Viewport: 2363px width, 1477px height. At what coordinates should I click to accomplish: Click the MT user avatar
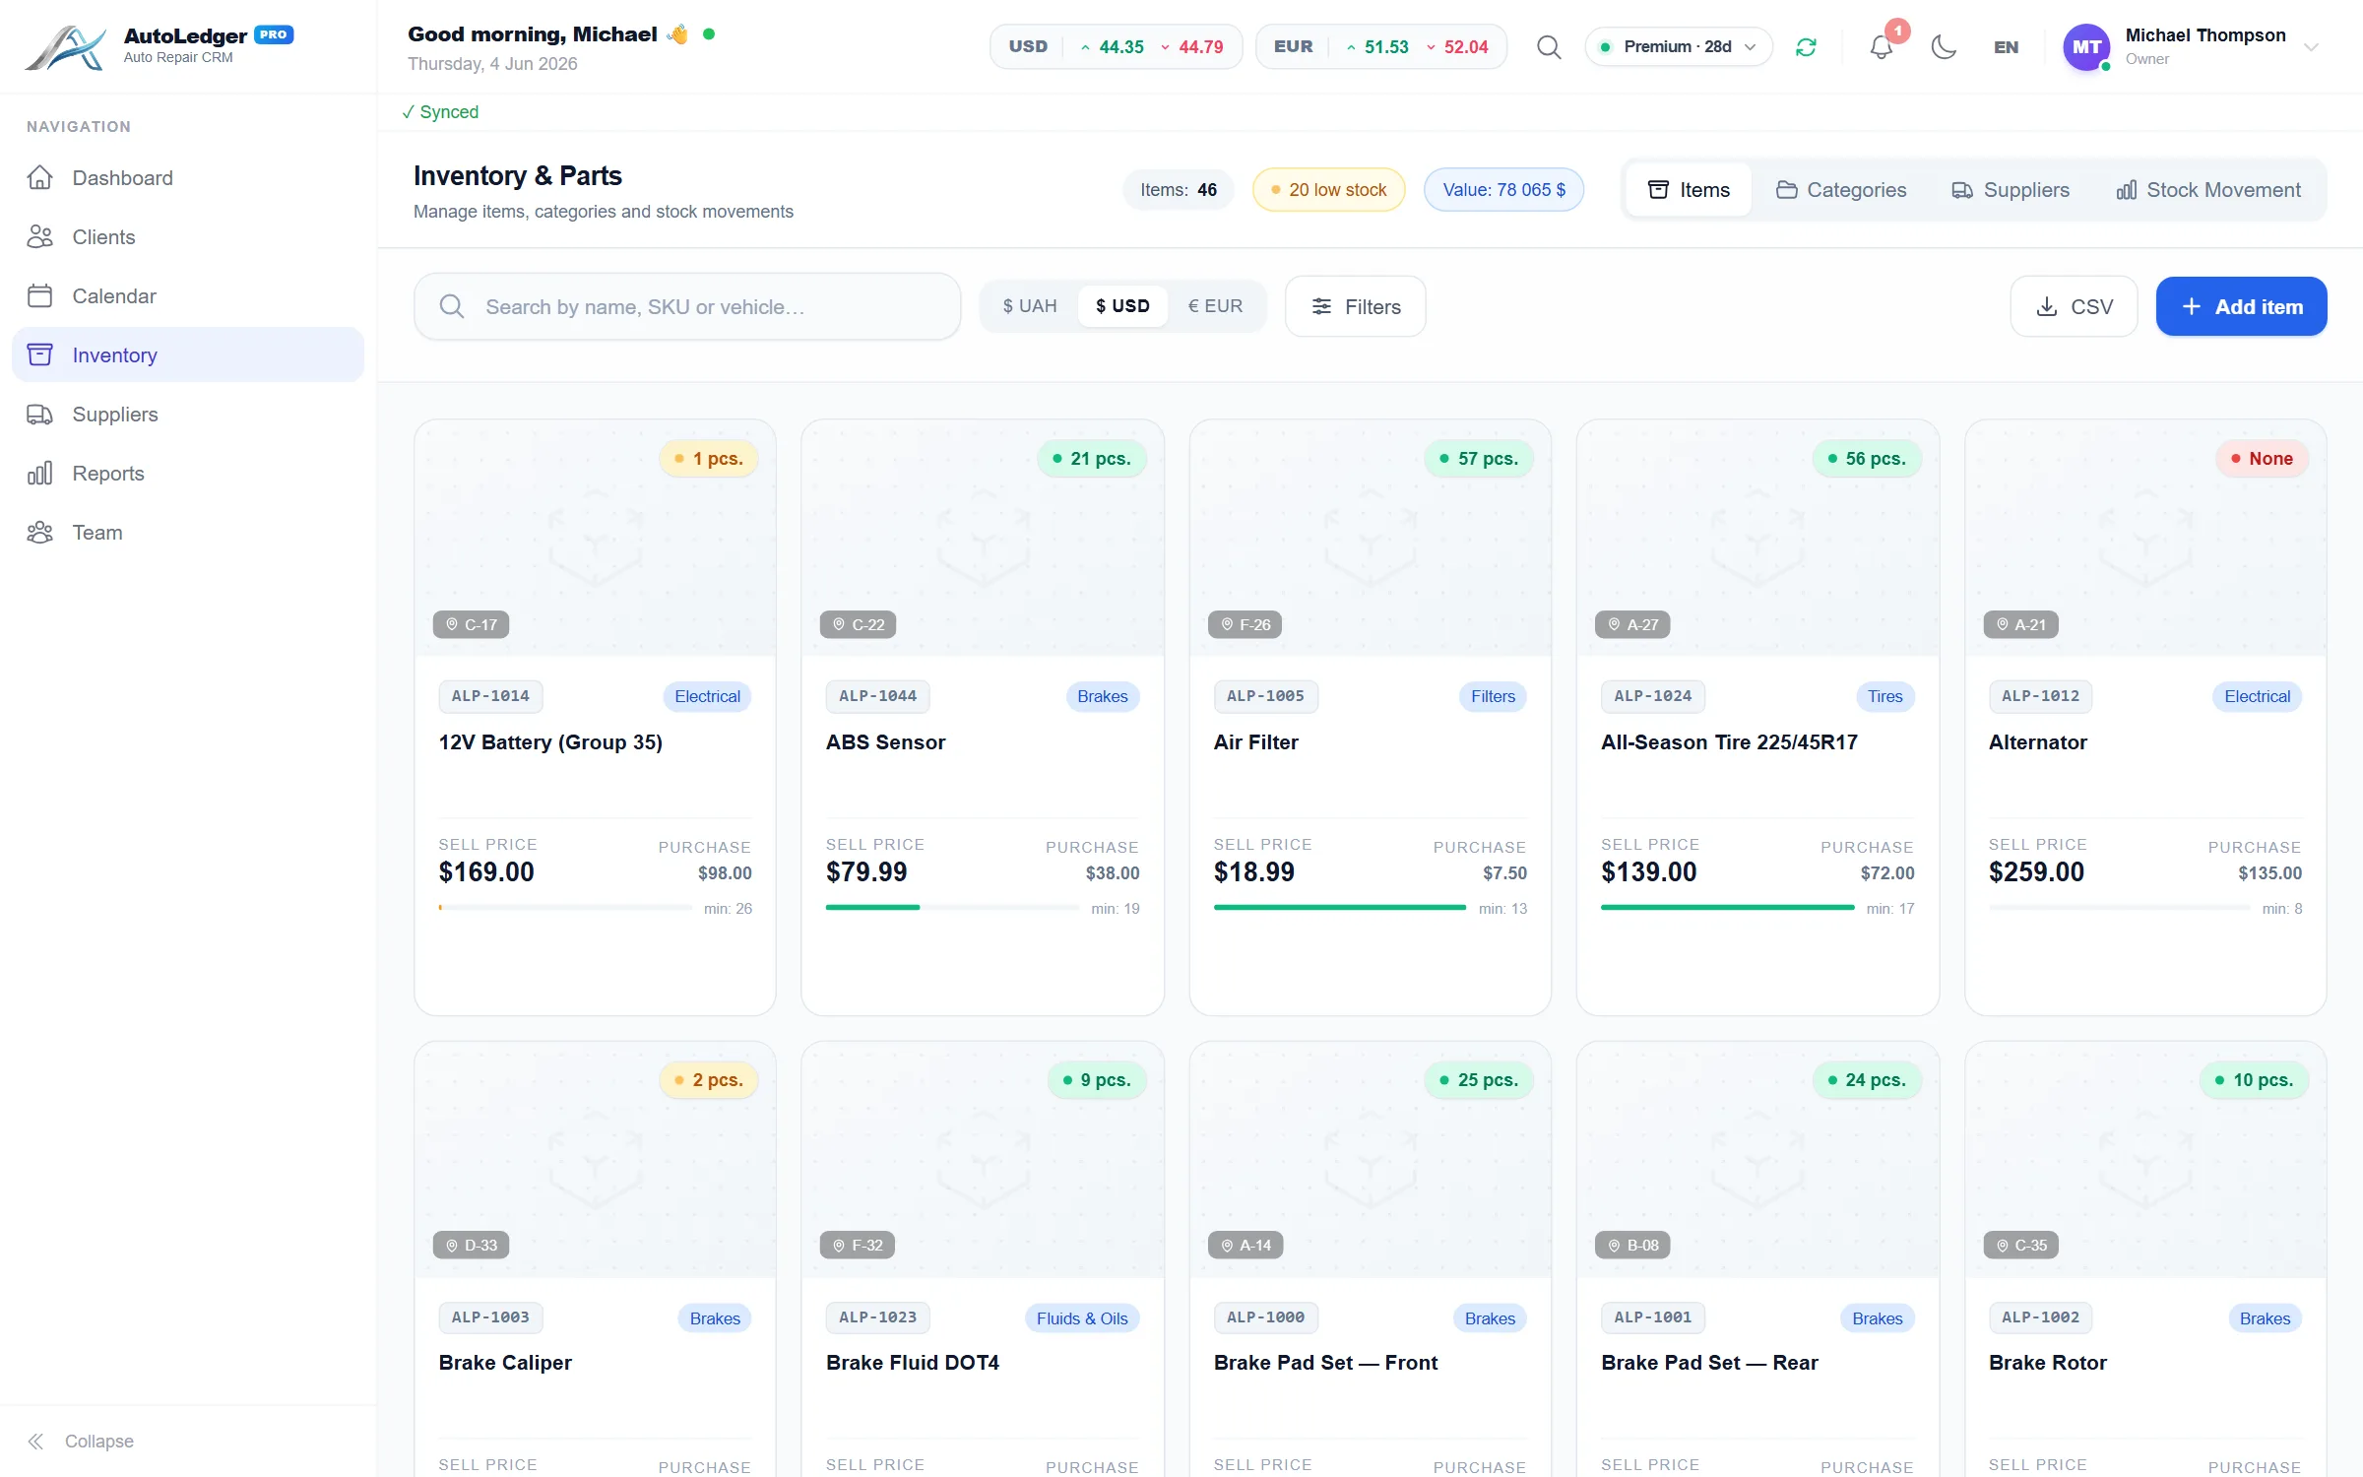[x=2086, y=47]
